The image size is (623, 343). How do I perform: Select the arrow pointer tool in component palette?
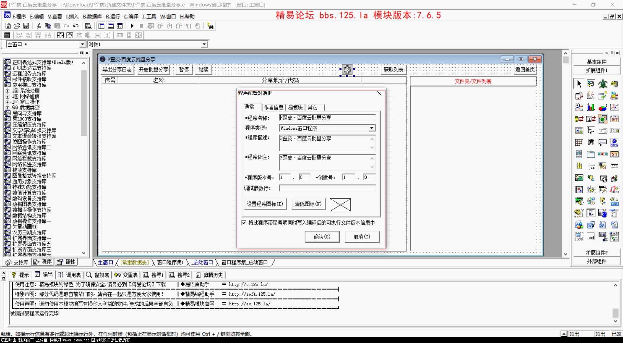coord(579,84)
